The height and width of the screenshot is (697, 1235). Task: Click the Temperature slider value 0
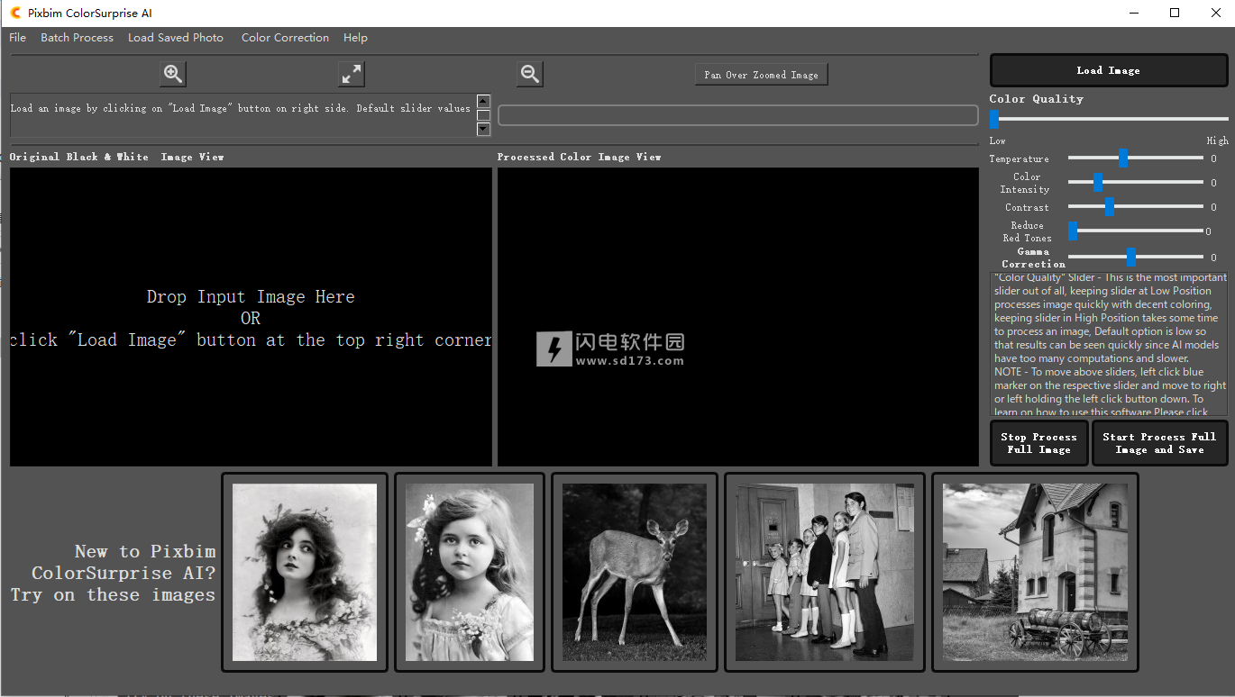[1213, 158]
